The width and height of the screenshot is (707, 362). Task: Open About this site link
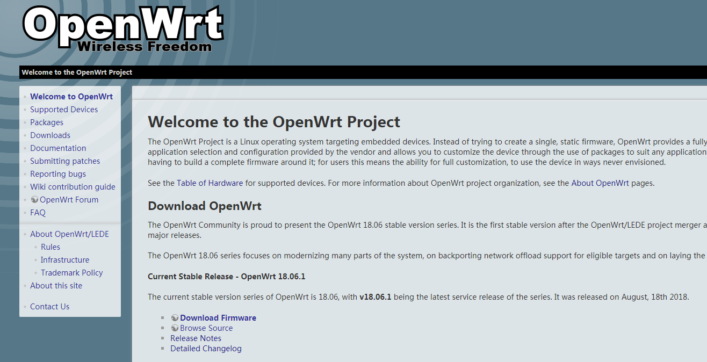(56, 286)
